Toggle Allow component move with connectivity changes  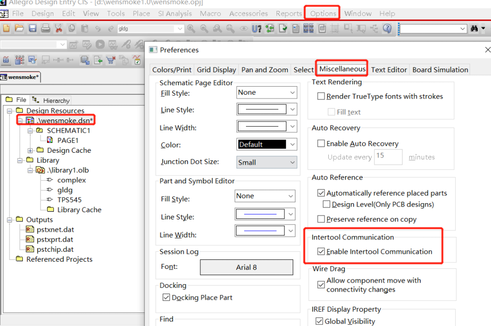(321, 284)
